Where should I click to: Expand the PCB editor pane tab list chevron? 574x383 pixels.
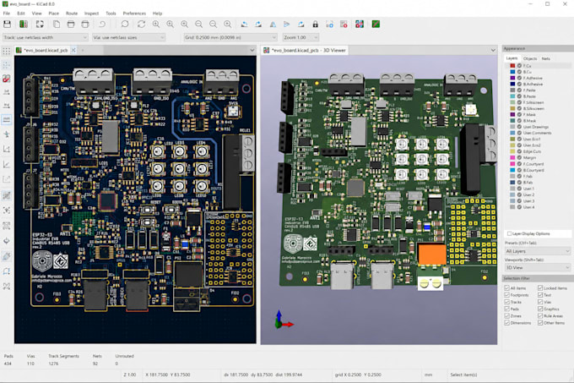[252, 50]
